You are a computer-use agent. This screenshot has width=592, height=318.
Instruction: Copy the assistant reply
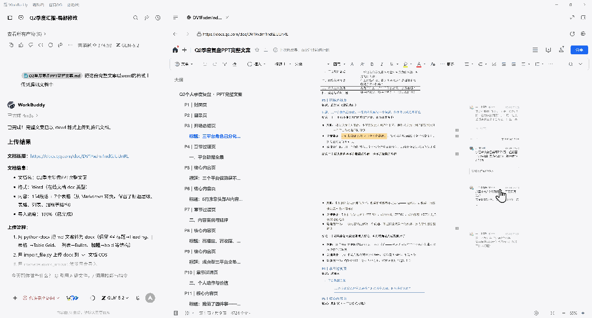pos(11,45)
